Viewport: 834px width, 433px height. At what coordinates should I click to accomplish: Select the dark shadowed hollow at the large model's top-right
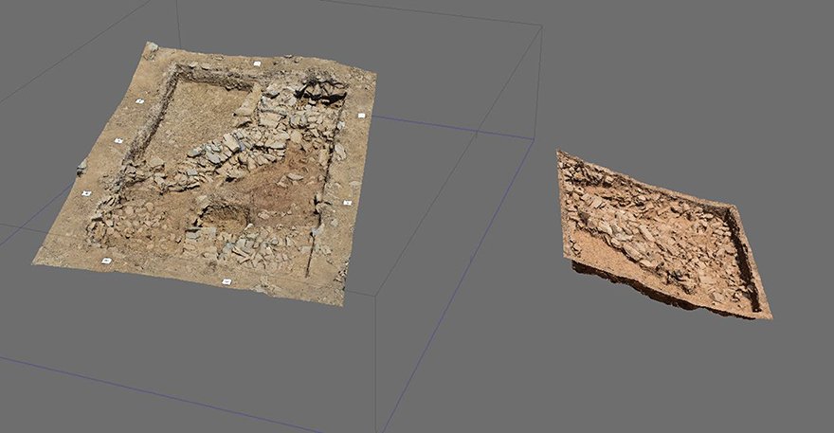click(322, 92)
